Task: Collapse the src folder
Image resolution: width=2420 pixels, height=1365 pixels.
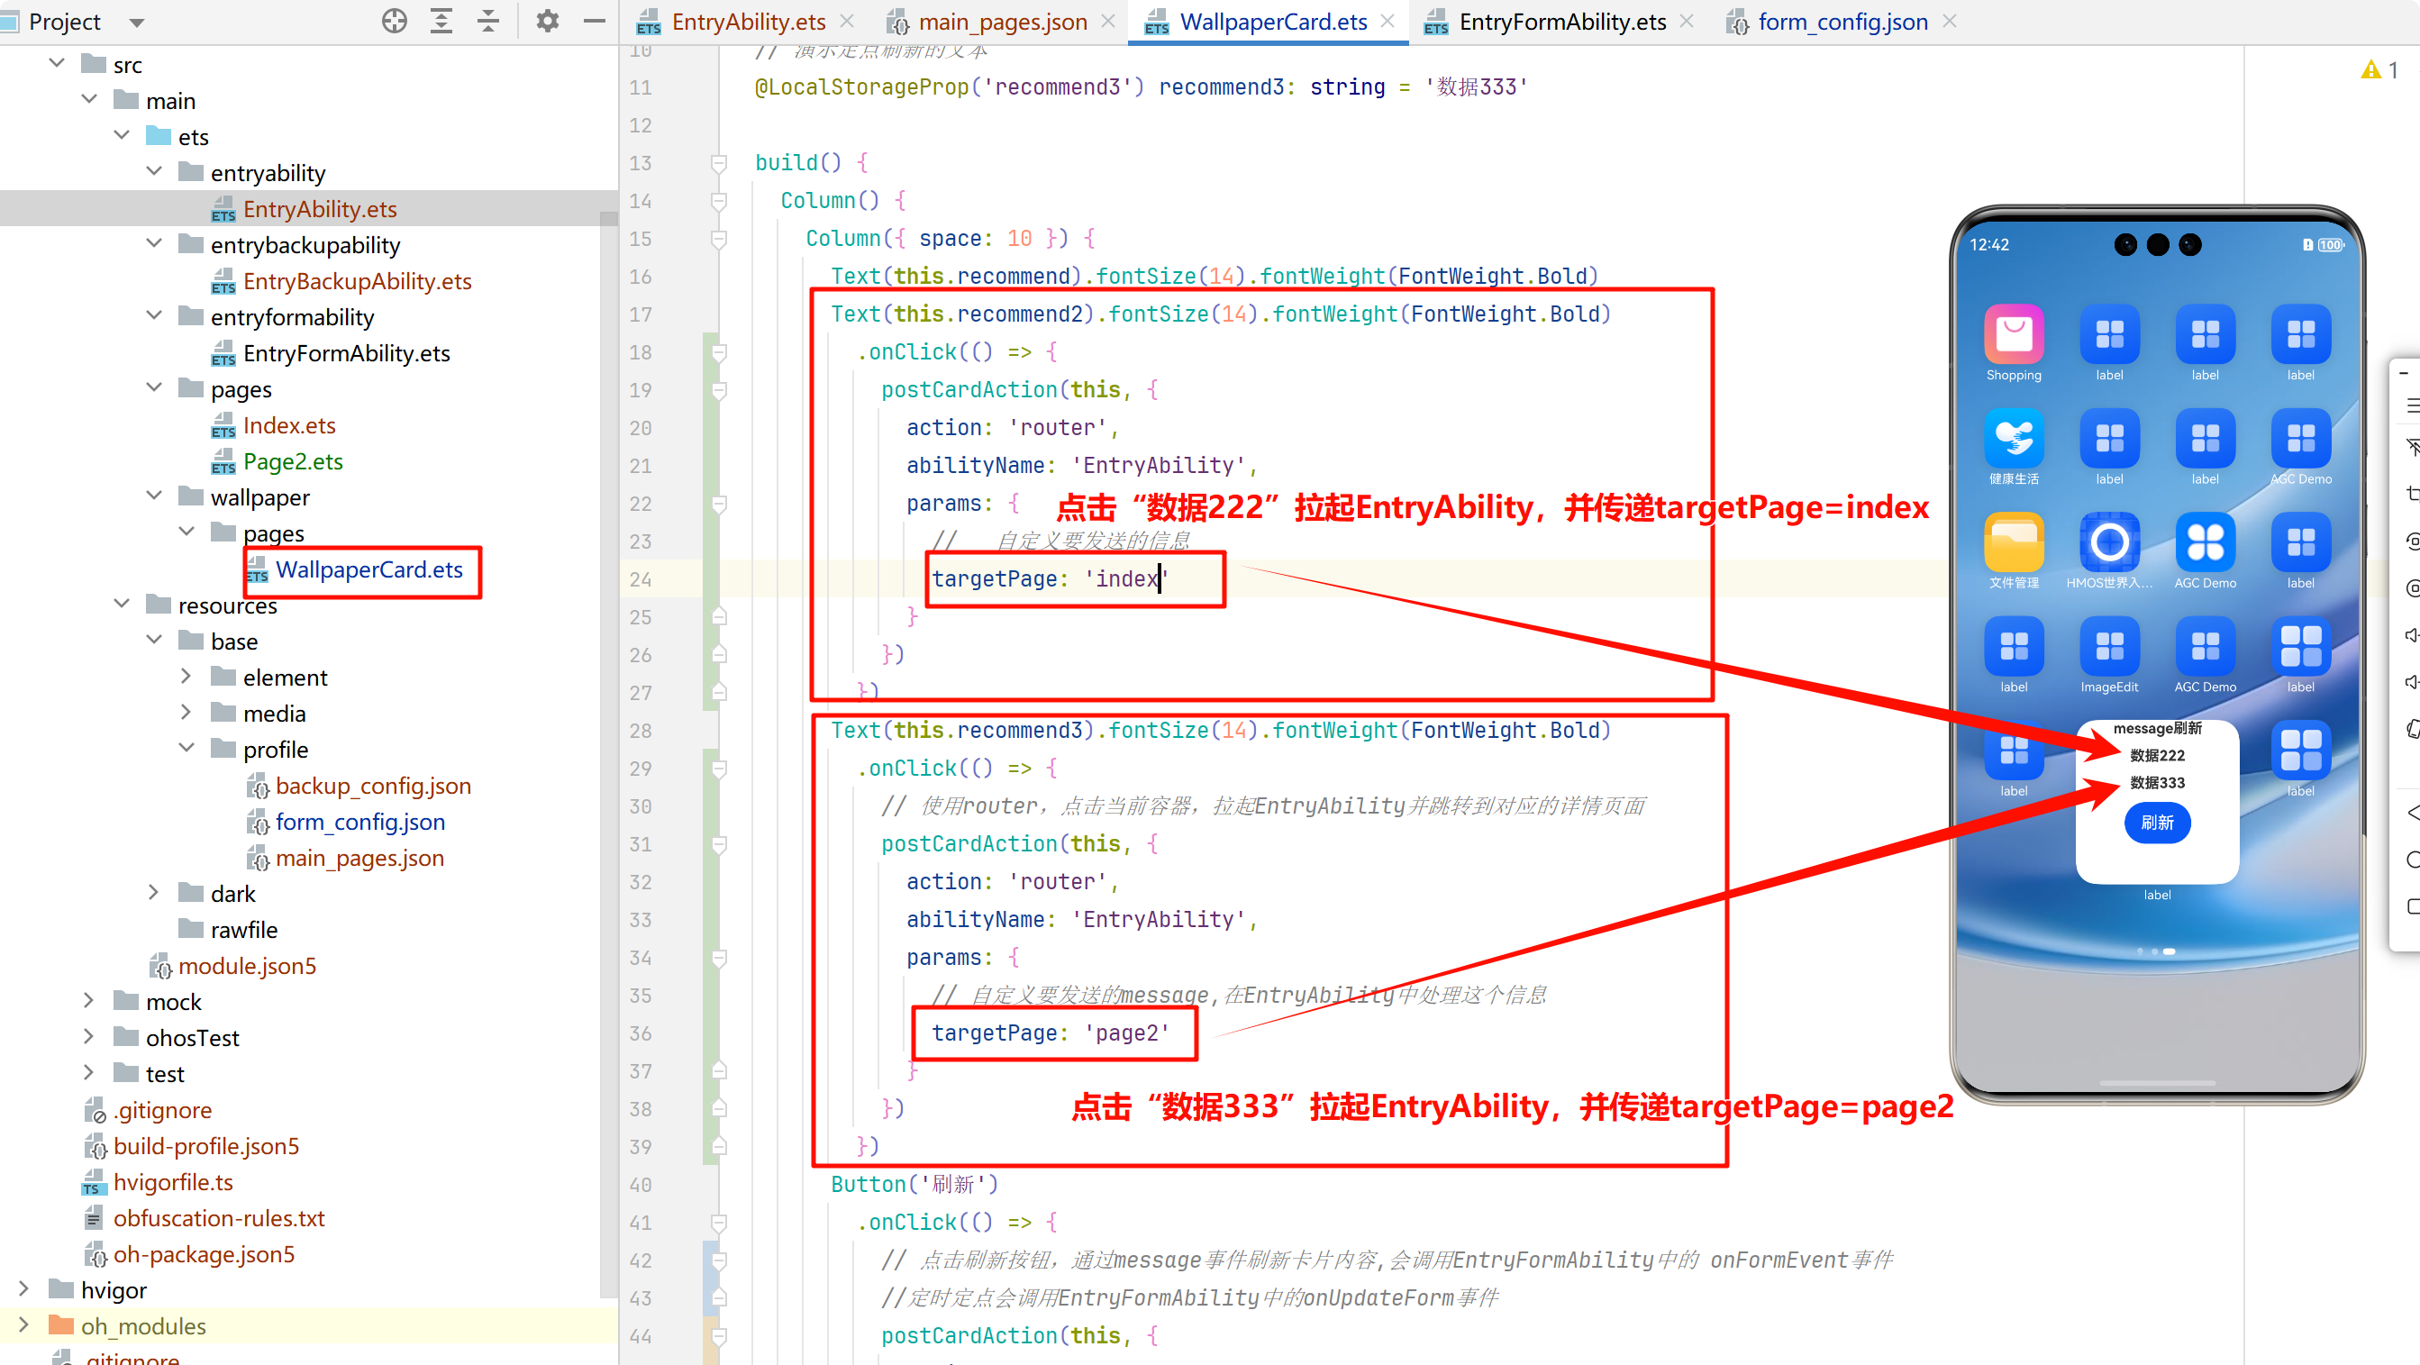Action: (57, 63)
